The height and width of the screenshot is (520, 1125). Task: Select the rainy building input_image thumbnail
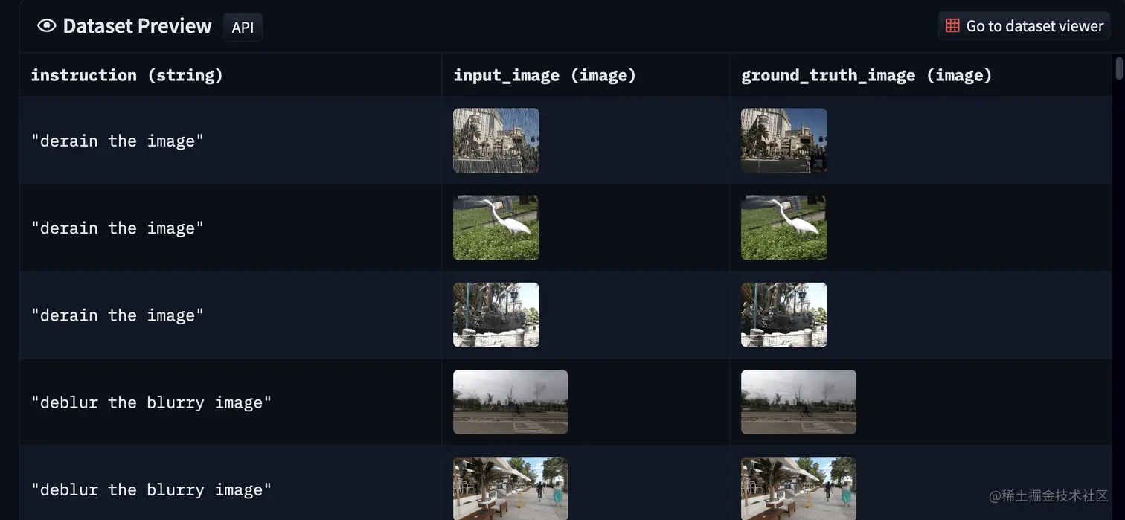(496, 140)
